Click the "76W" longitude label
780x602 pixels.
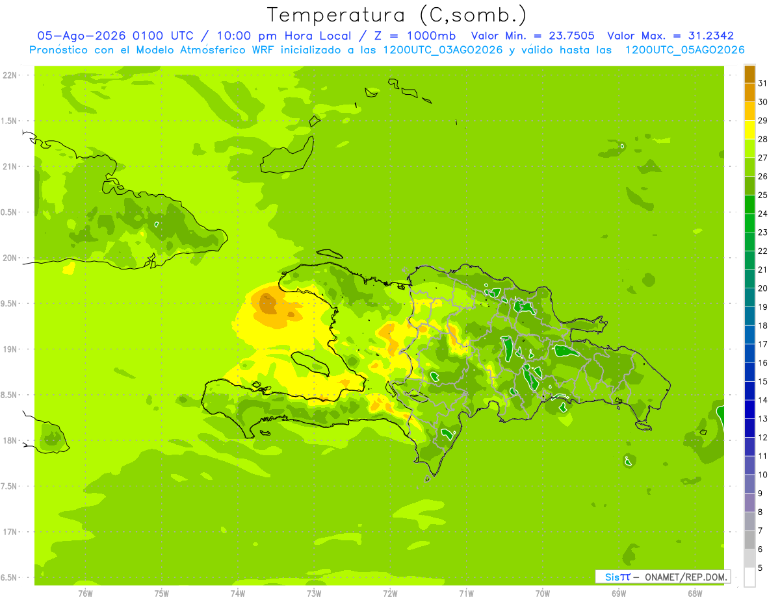[85, 594]
